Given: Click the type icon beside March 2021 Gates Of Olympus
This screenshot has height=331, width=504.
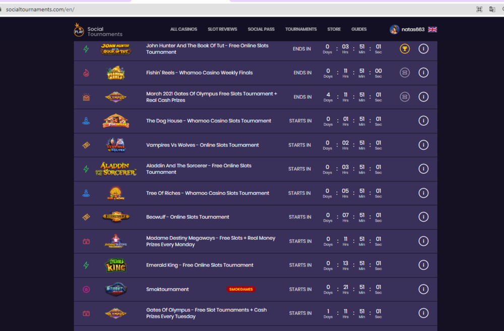Looking at the screenshot, I should tap(86, 97).
